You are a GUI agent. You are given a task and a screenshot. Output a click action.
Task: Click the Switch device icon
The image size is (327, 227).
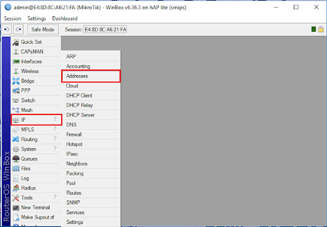click(x=16, y=100)
